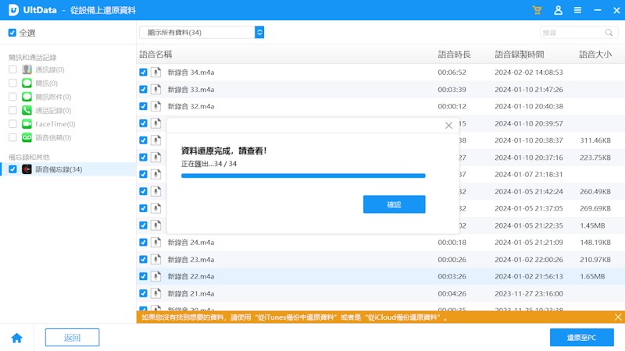
Task: Click the home icon at bottom left
Action: pos(16,338)
